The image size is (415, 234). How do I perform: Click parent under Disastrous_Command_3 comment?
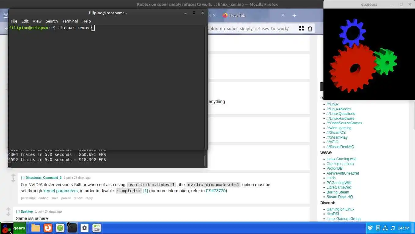click(66, 198)
